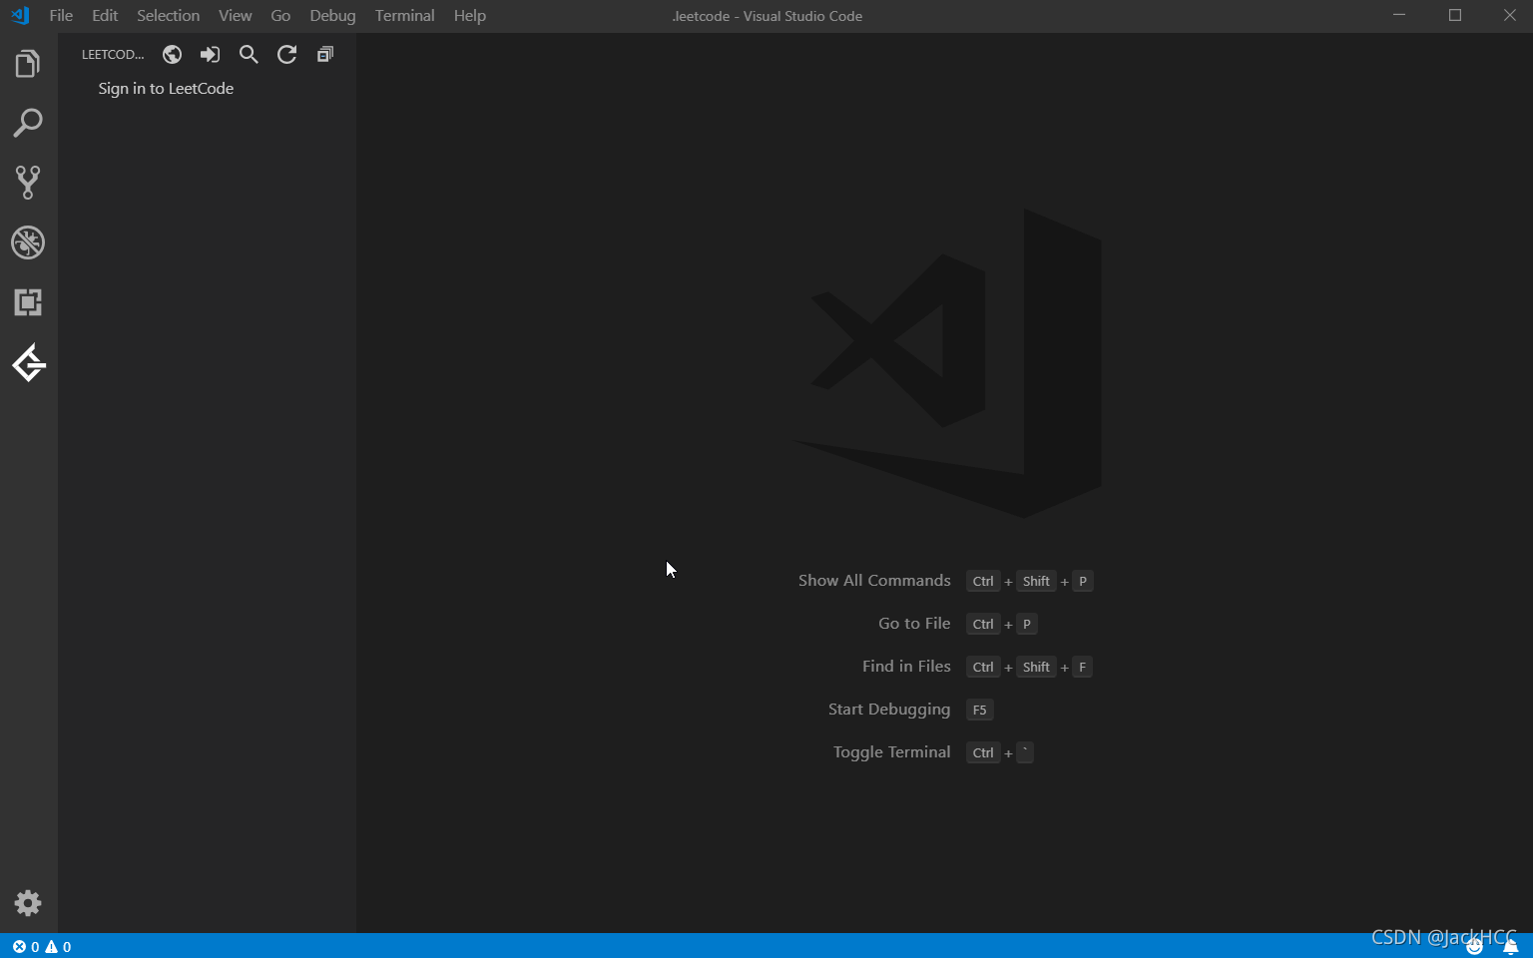The image size is (1533, 958).
Task: Open the Go menu
Action: coord(280,16)
